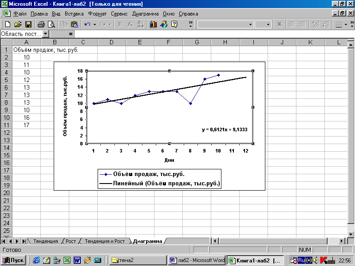
Task: Select row 15 header
Action: pos(6,155)
